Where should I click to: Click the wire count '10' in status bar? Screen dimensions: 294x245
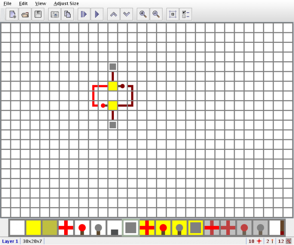251,241
